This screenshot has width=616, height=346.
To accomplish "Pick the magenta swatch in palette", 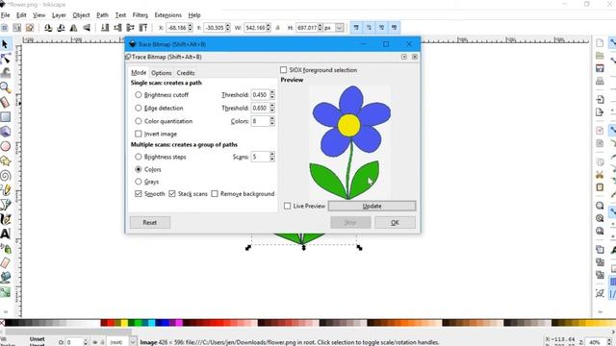I will click(x=179, y=323).
